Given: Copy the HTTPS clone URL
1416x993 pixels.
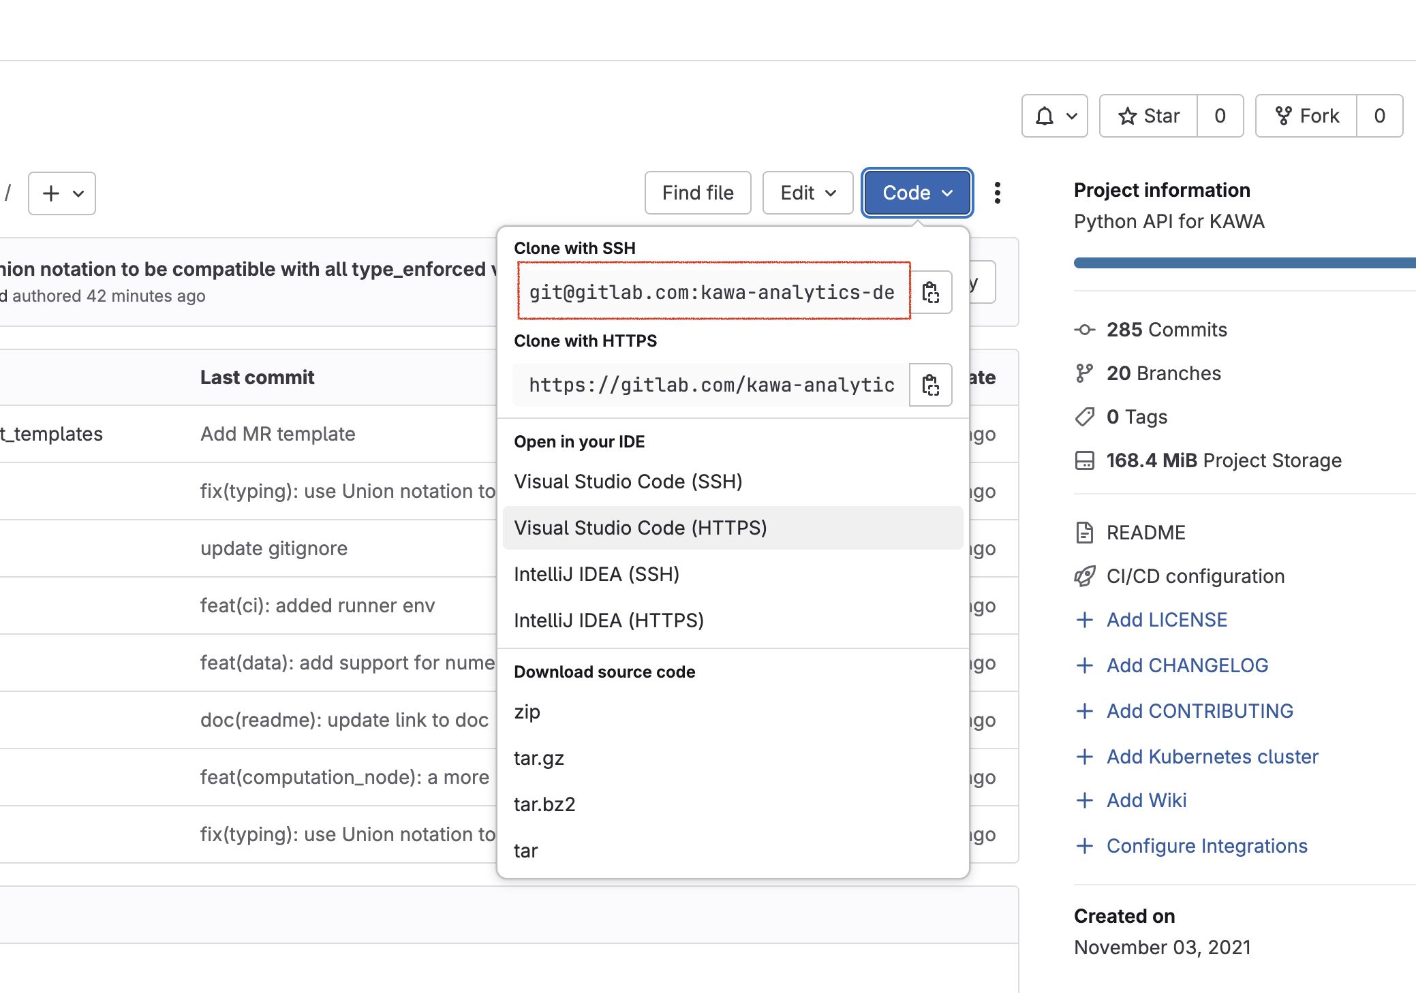Looking at the screenshot, I should click(x=931, y=385).
